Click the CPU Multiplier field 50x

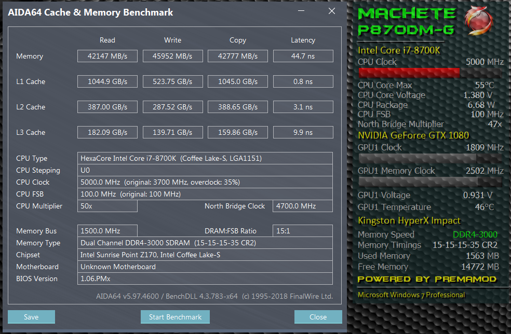[x=107, y=206]
